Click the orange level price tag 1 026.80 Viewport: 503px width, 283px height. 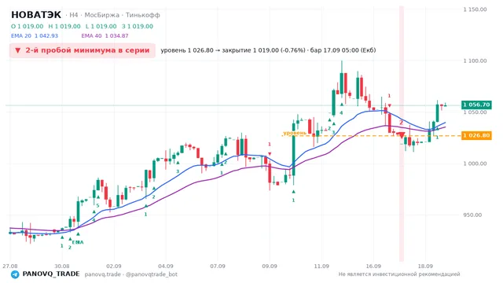[476, 135]
